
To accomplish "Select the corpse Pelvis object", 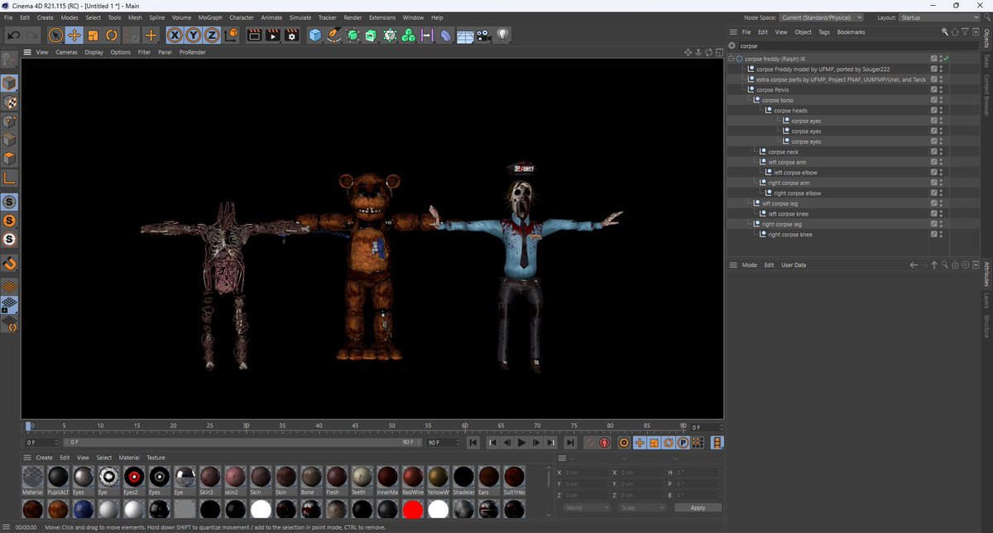I will [771, 90].
